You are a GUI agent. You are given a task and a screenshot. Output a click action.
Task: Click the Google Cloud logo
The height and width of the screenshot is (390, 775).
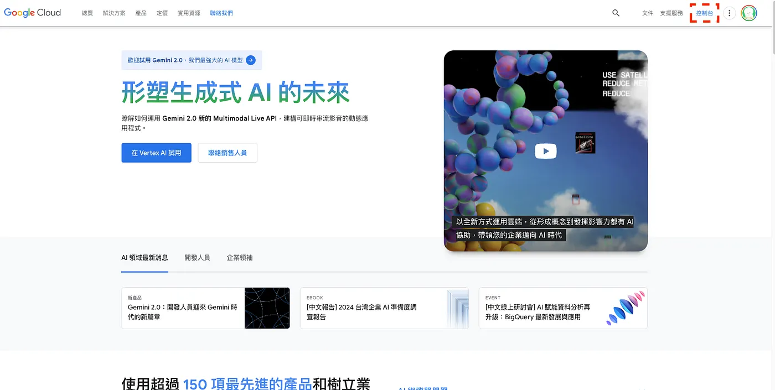click(32, 13)
